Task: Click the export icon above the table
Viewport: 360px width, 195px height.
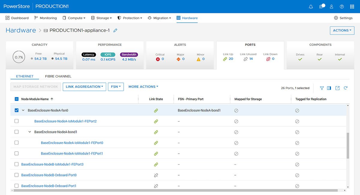Action: pos(337,88)
